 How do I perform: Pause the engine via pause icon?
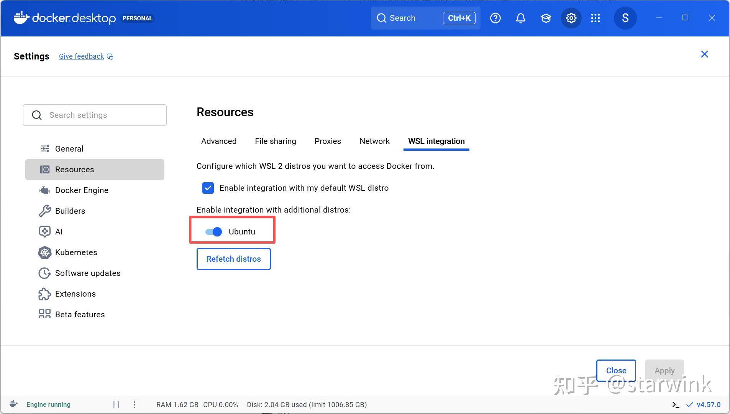pos(116,405)
